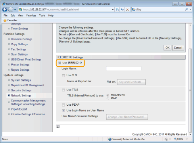Open the Help menu
The width and height of the screenshot is (194, 143).
point(51,15)
